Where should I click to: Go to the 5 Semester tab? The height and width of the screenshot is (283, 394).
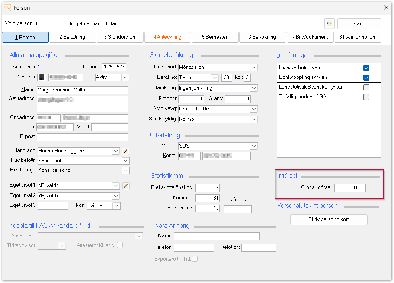coord(215,37)
